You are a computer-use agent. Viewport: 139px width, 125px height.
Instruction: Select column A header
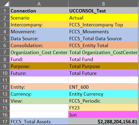coord(39,3)
